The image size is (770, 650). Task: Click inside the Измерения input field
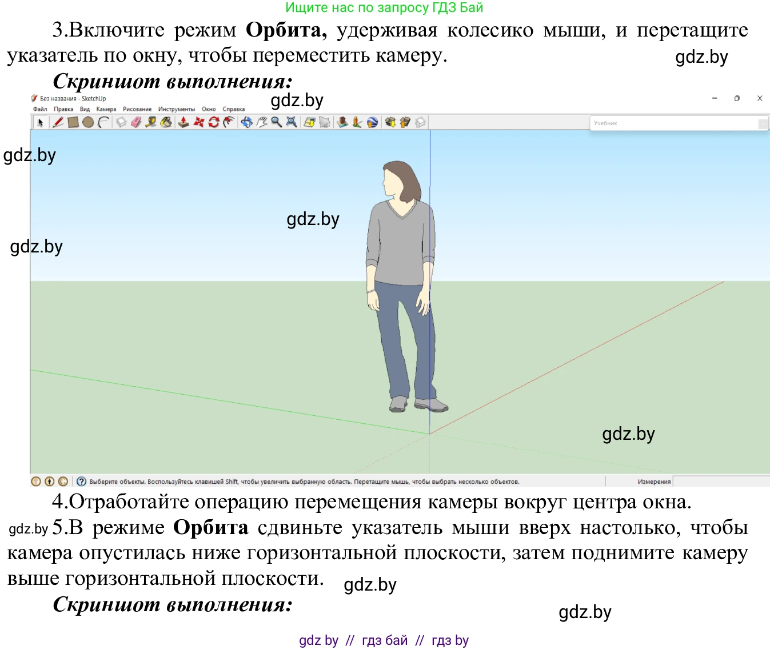720,482
